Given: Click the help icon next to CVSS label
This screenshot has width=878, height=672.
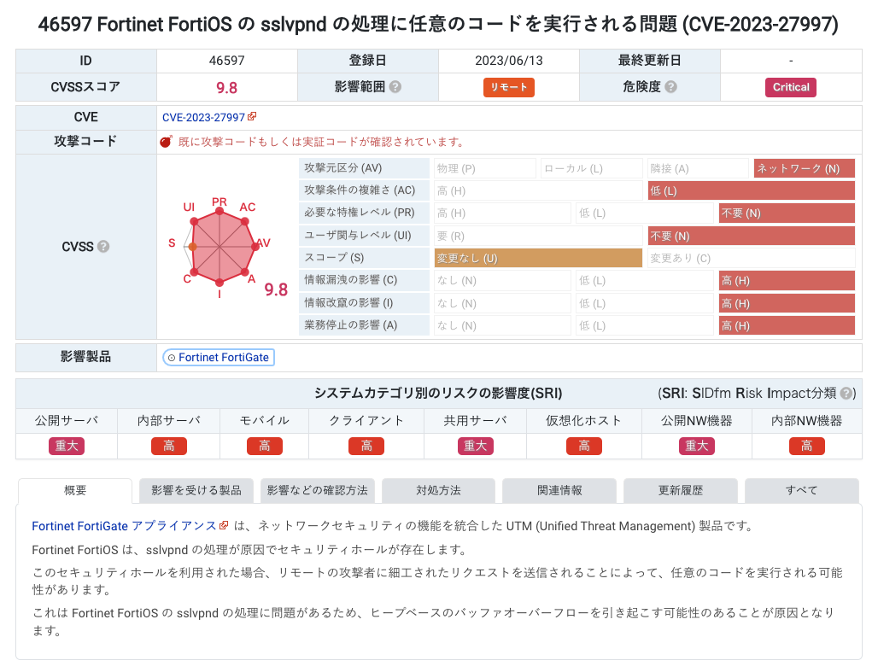Looking at the screenshot, I should (103, 247).
